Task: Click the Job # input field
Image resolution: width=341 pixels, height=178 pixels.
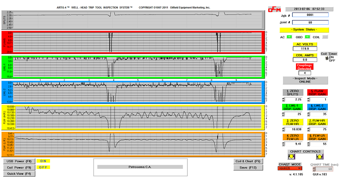Action: [x=310, y=15]
